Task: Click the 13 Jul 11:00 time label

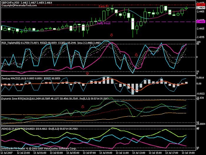Action: [122, 153]
